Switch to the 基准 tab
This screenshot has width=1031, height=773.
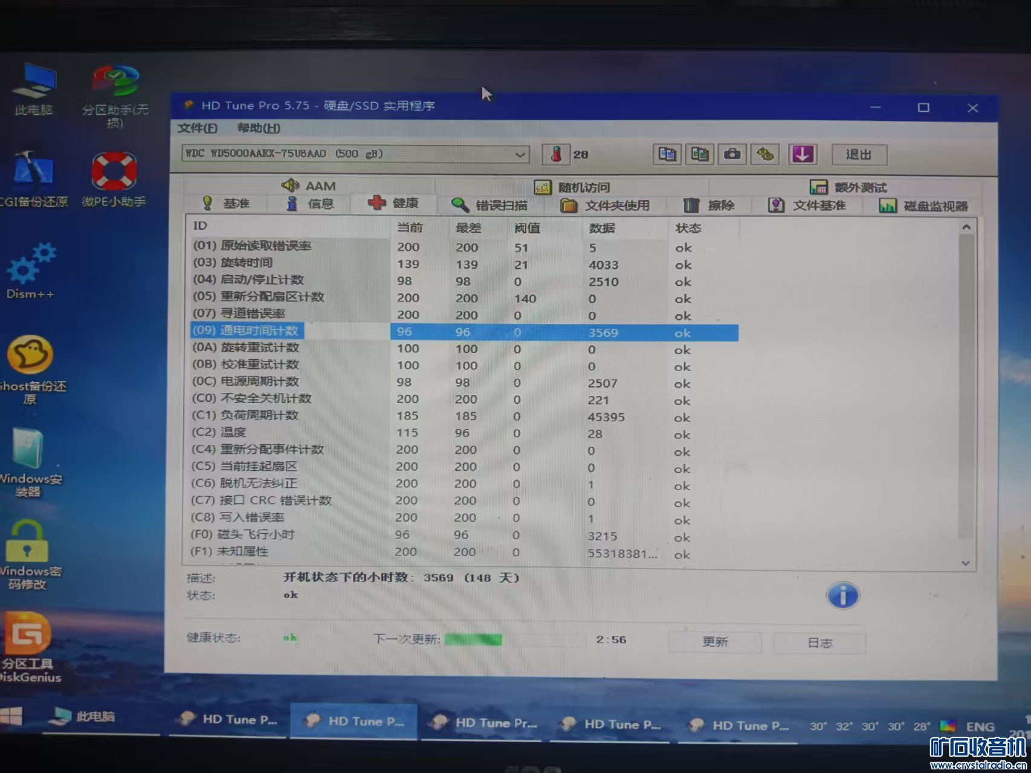pos(225,204)
